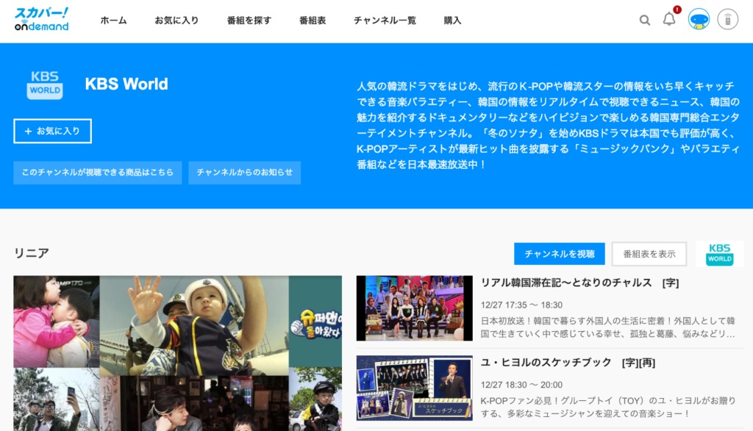Click 番組表を表示 button
753x431 pixels.
(x=649, y=253)
